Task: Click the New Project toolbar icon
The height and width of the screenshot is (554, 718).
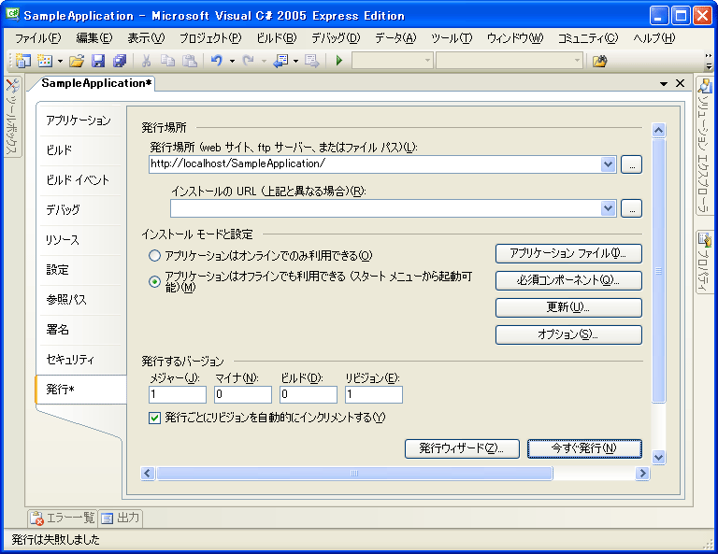Action: pos(22,61)
